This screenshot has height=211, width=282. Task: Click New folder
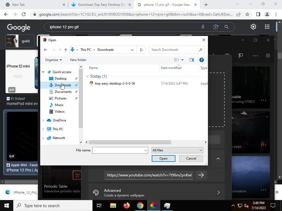pyautogui.click(x=78, y=60)
